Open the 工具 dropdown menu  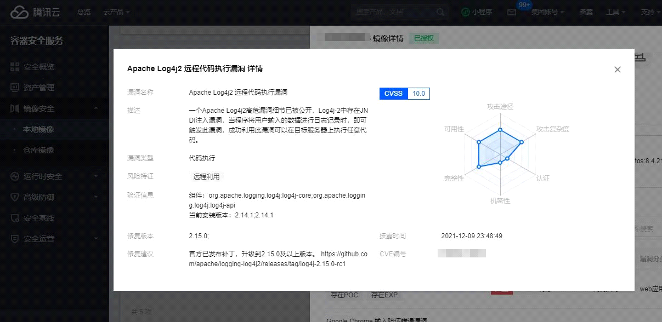point(616,12)
